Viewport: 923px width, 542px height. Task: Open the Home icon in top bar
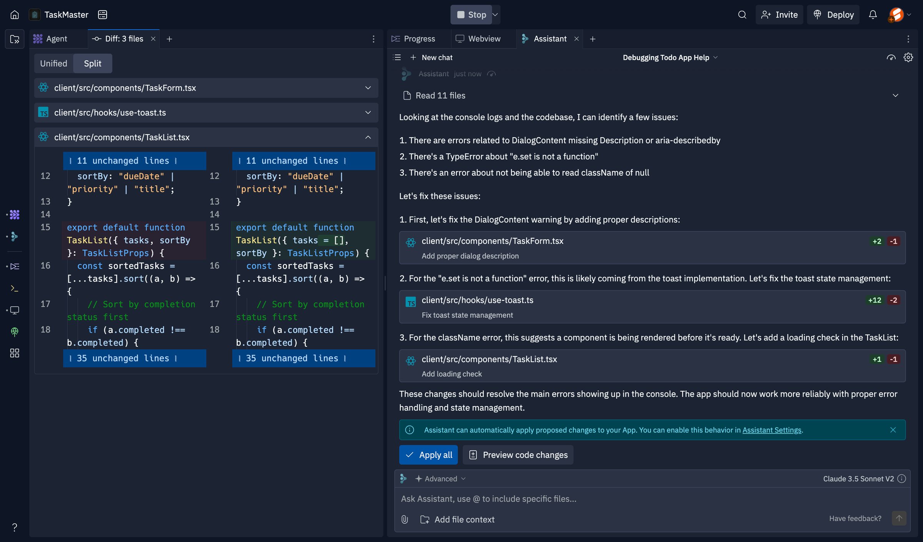(15, 15)
